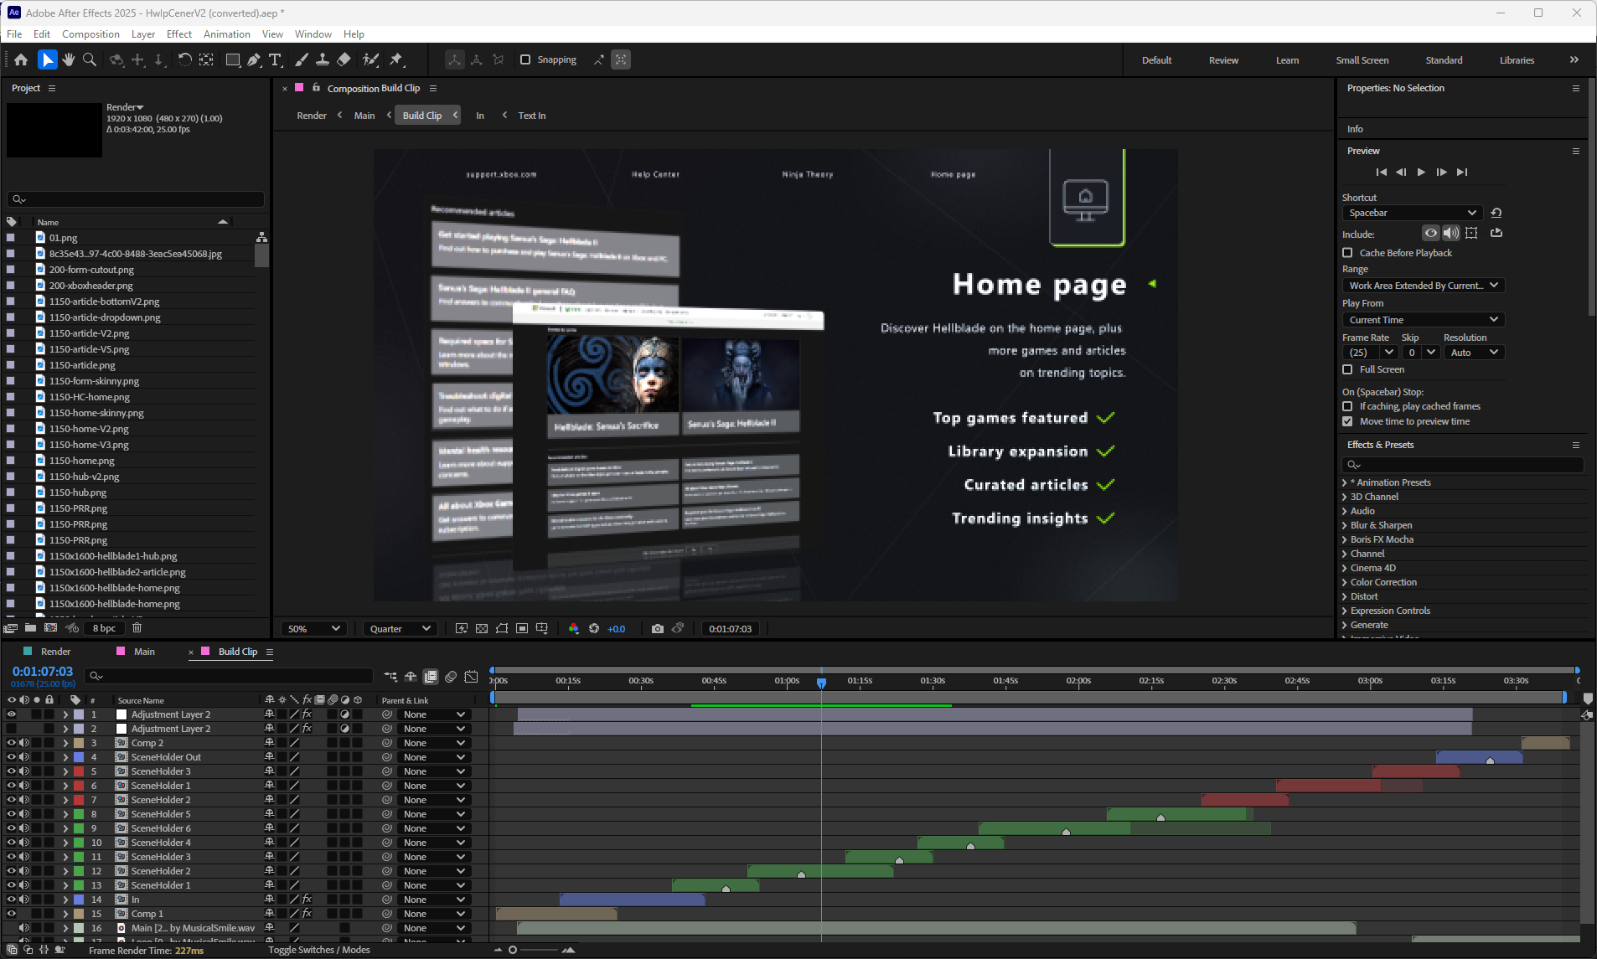The image size is (1597, 959).
Task: Open the Quarter resolution dropdown
Action: pos(400,628)
